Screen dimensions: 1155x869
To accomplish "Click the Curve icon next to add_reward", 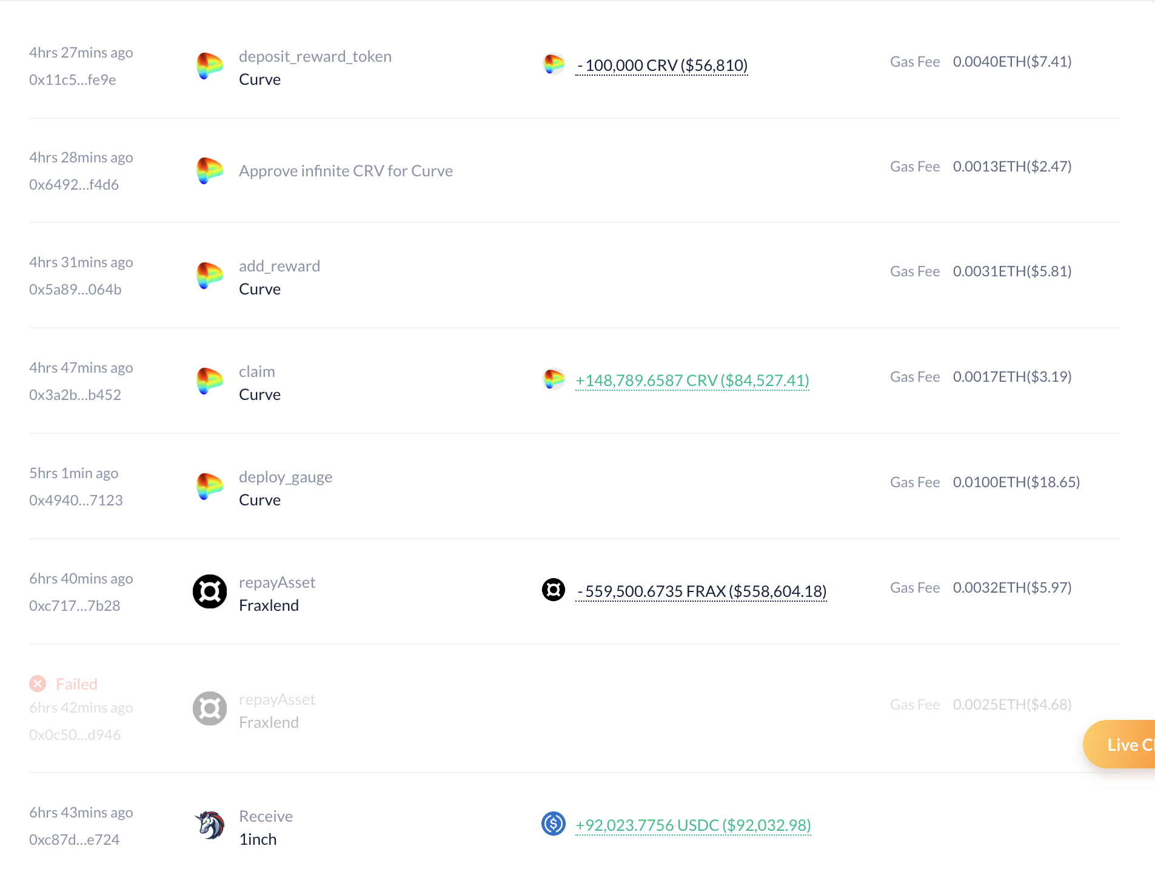I will coord(210,276).
